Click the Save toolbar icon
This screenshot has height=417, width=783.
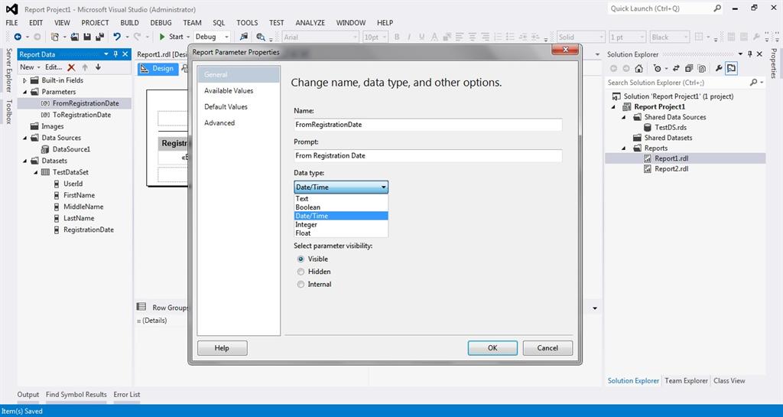(87, 37)
